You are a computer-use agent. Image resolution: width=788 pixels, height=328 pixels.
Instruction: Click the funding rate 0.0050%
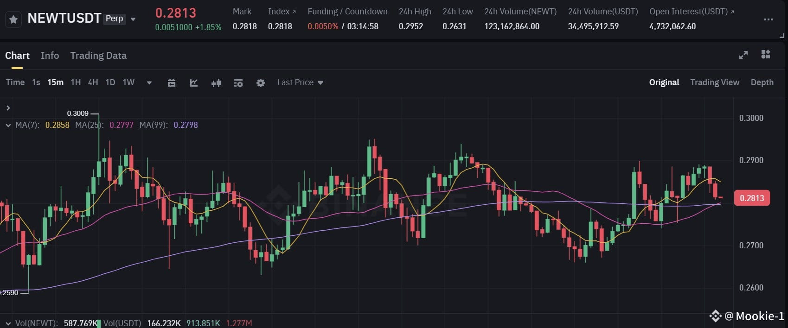click(x=323, y=26)
